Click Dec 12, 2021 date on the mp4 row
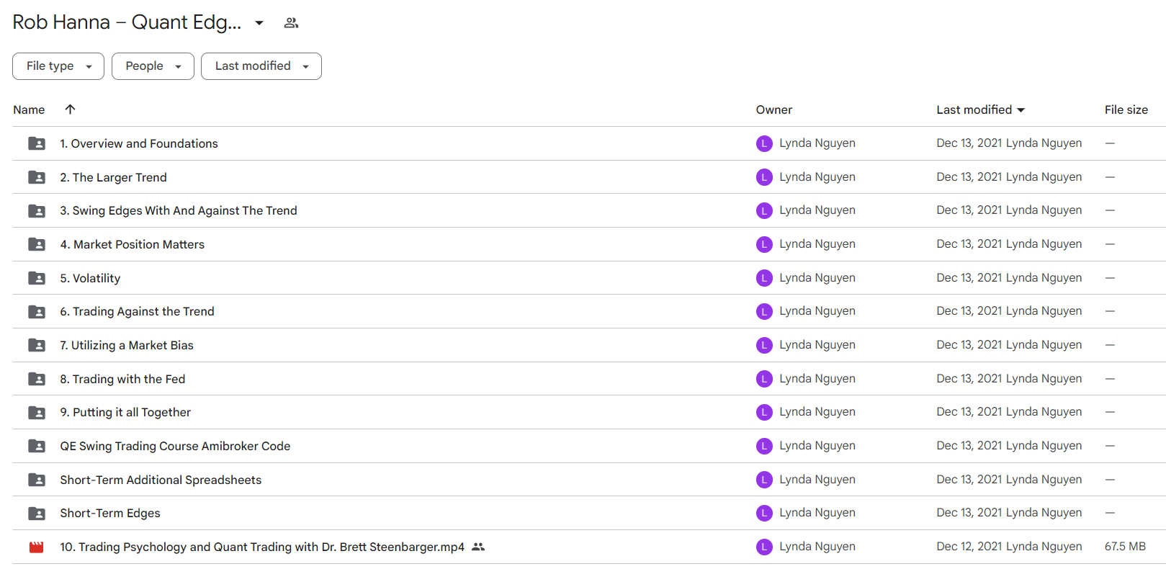 point(969,546)
